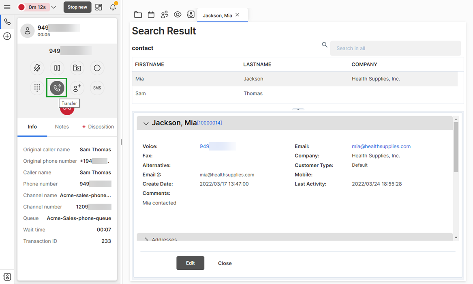Image resolution: width=473 pixels, height=284 pixels.
Task: Click the Wait time value 00:07
Action: (104, 230)
